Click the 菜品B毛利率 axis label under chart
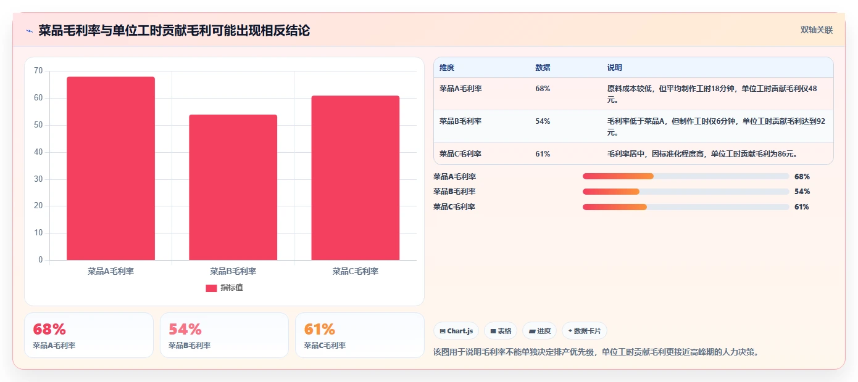Image resolution: width=858 pixels, height=382 pixels. click(233, 271)
